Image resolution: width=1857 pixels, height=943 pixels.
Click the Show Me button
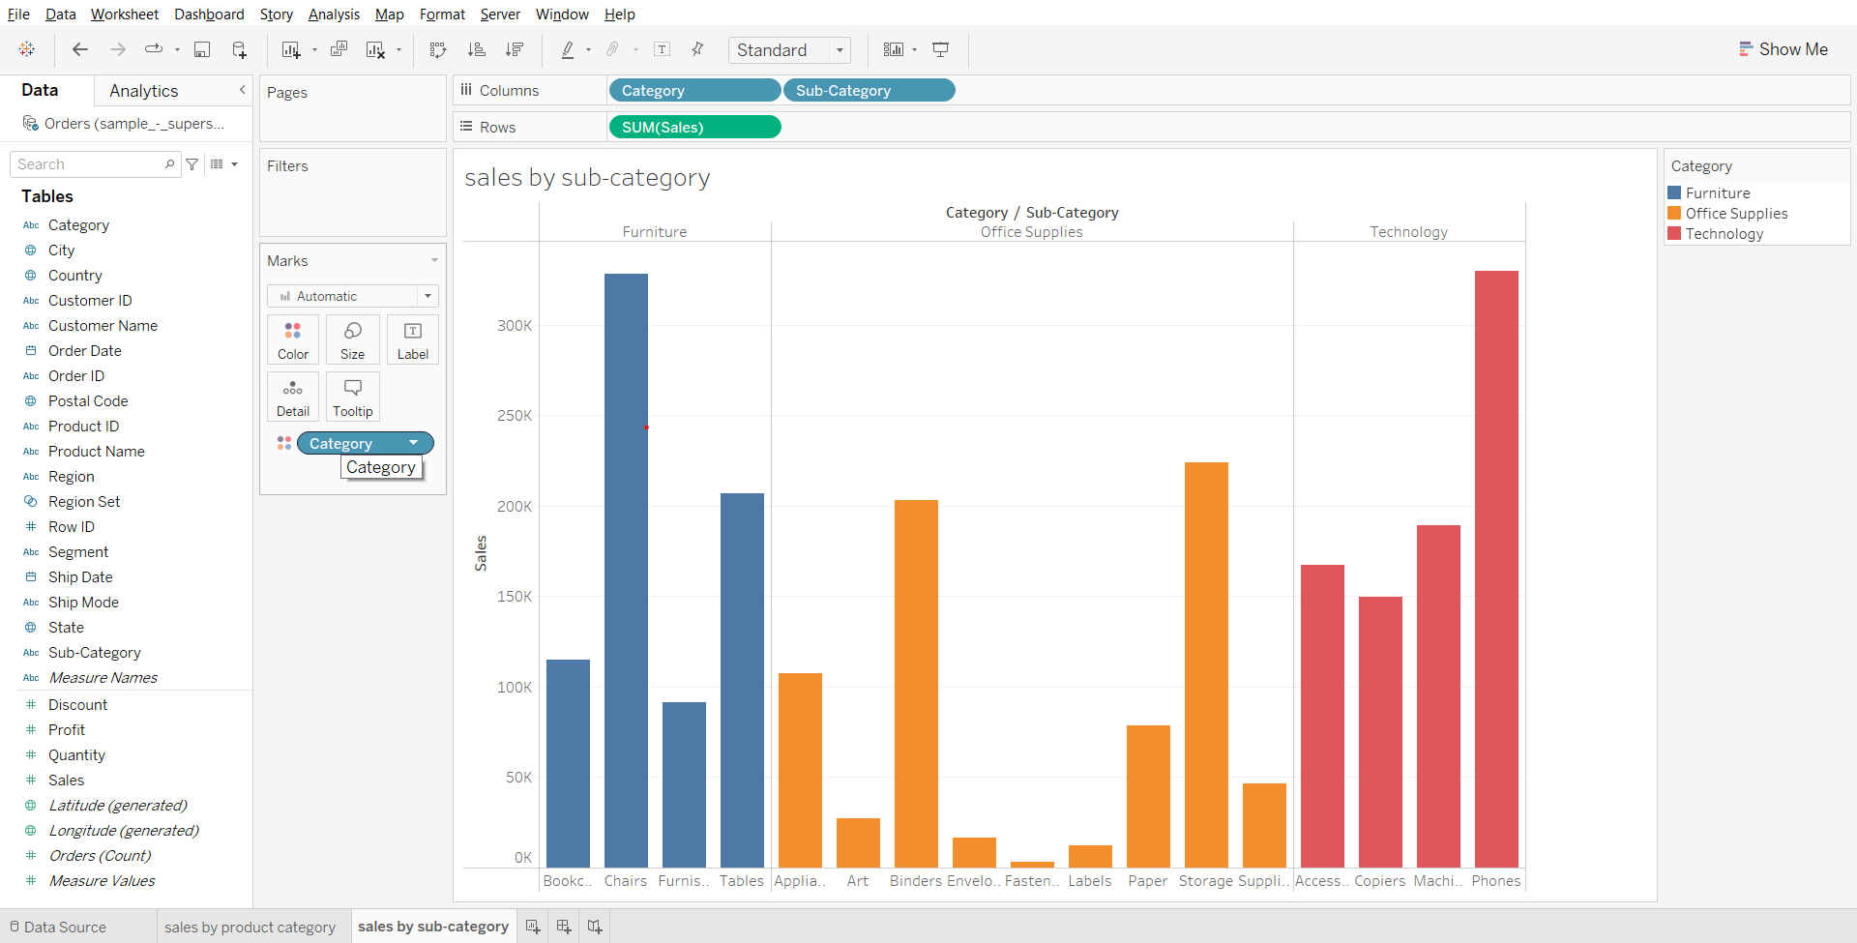tap(1783, 49)
